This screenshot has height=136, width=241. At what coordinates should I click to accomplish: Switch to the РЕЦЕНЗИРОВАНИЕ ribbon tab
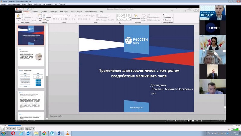(x=91, y=12)
